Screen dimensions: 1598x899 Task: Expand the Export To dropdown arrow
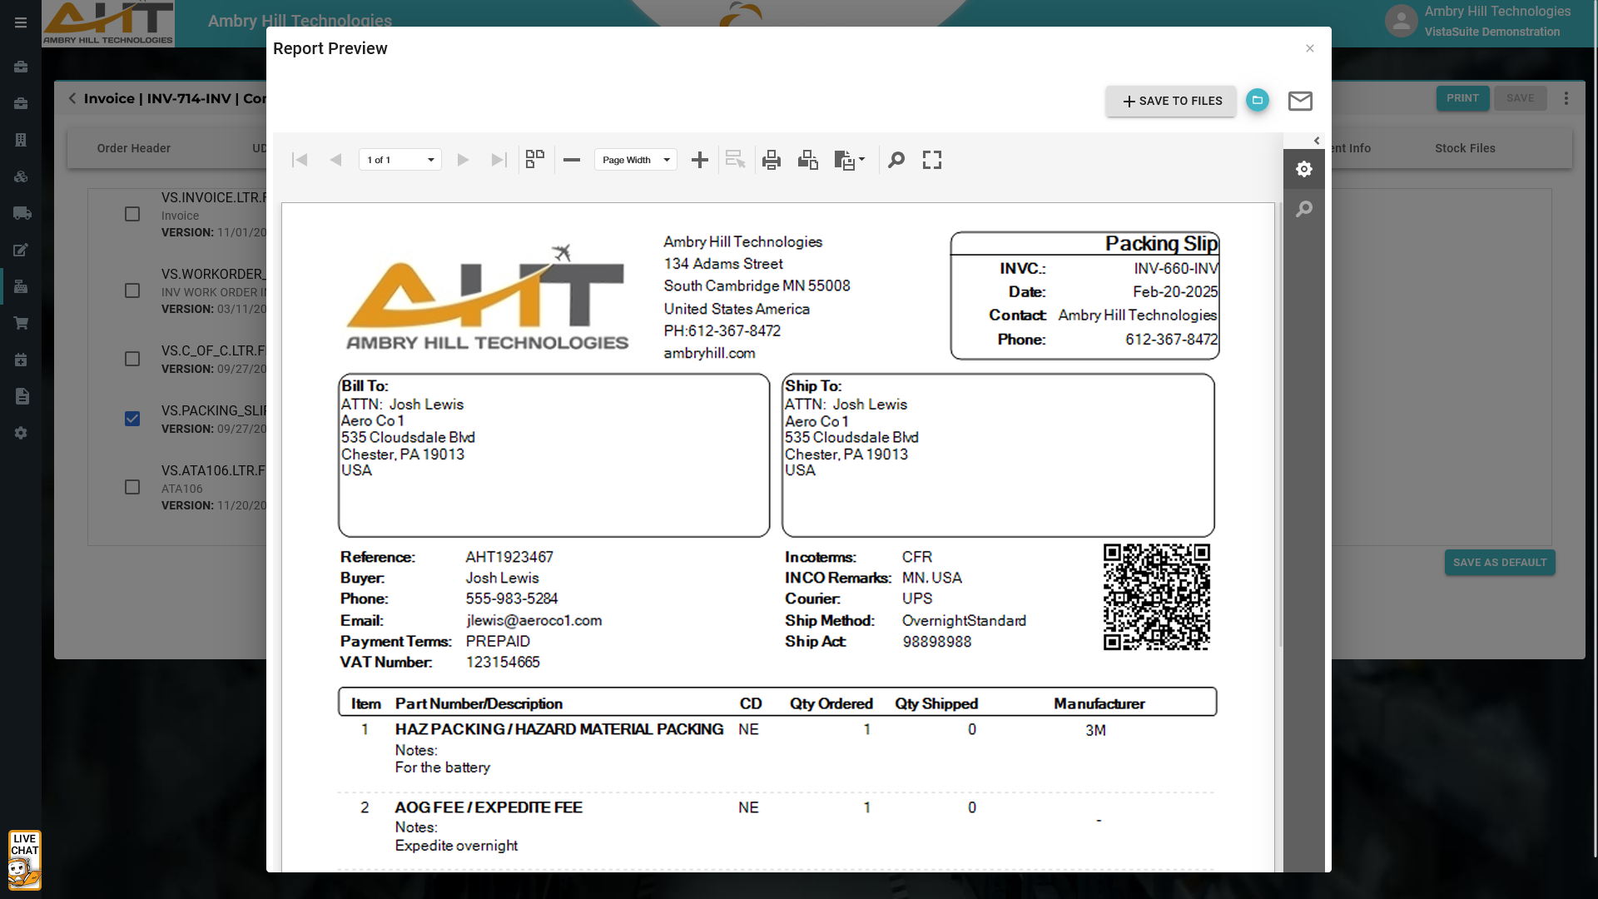[x=861, y=160]
